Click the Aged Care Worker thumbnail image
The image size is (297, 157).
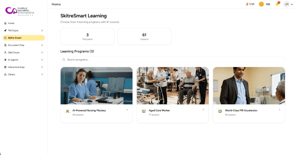(x=173, y=86)
